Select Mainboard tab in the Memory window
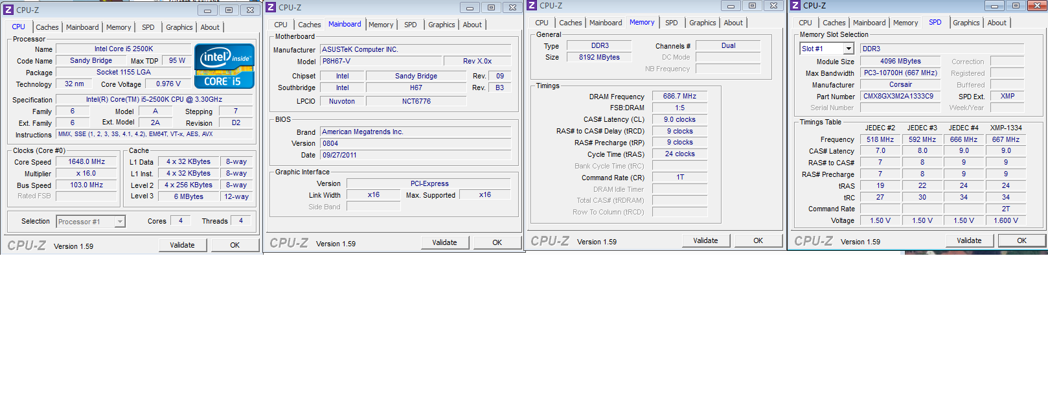The width and height of the screenshot is (1048, 420). (606, 23)
